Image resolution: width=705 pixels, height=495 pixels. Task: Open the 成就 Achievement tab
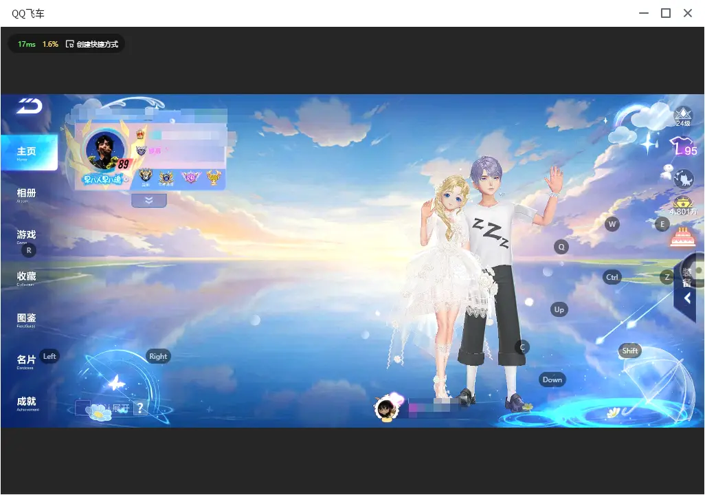(27, 403)
